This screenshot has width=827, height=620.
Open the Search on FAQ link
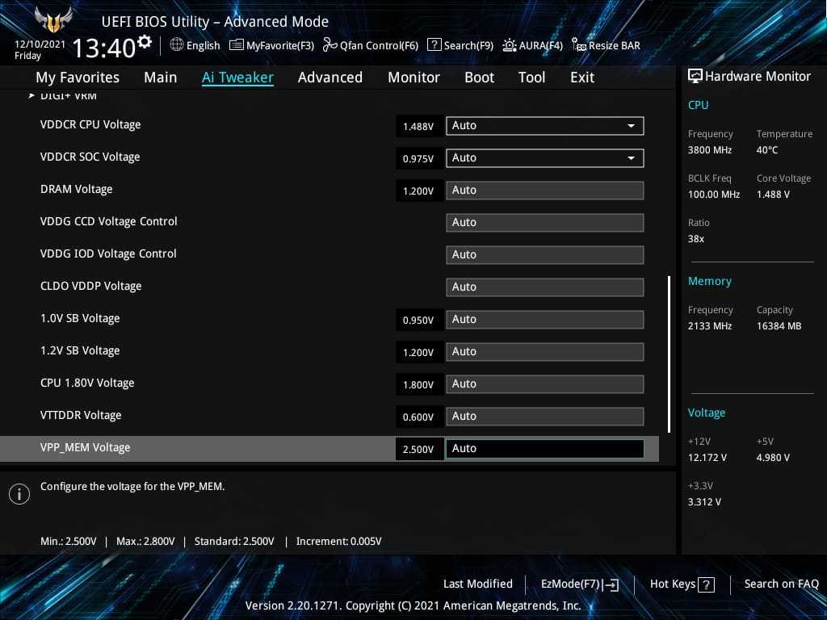point(781,584)
